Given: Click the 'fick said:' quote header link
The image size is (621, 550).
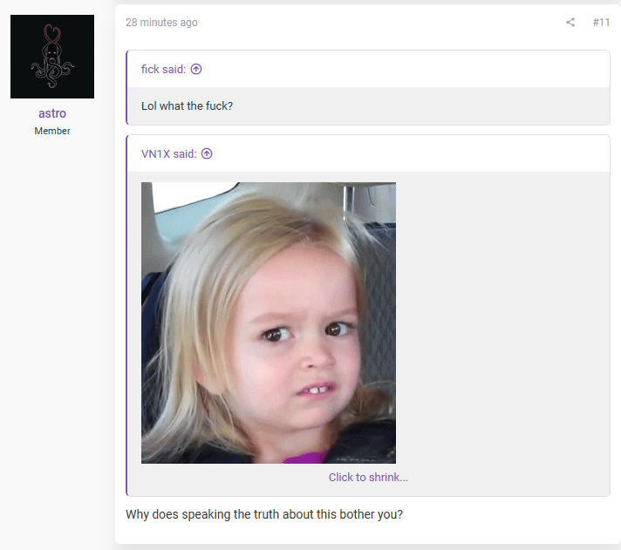Looking at the screenshot, I should [164, 69].
